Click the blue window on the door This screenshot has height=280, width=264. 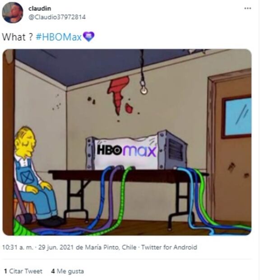tap(237, 117)
